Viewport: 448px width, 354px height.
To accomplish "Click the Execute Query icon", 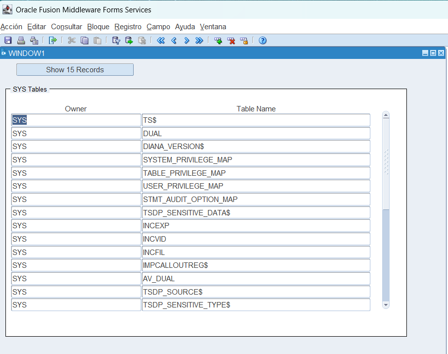I will click(129, 41).
